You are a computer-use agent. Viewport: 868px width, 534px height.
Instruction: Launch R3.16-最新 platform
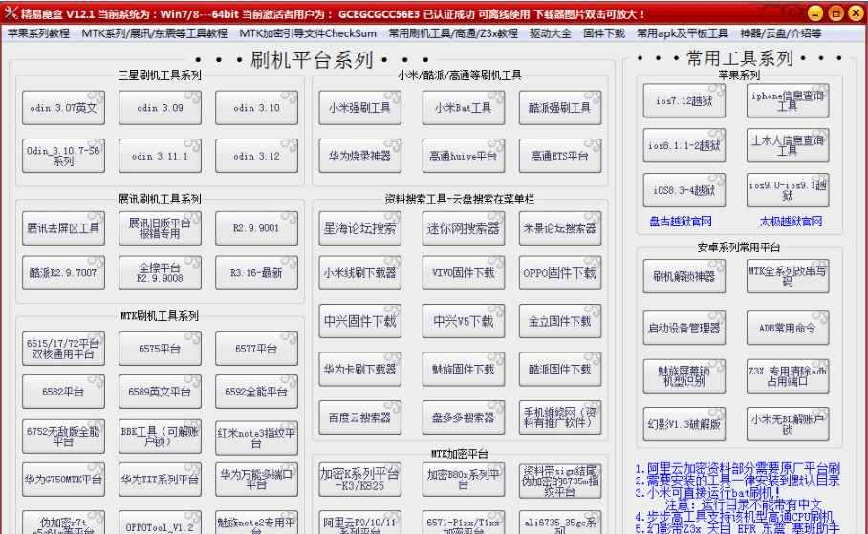pos(256,273)
